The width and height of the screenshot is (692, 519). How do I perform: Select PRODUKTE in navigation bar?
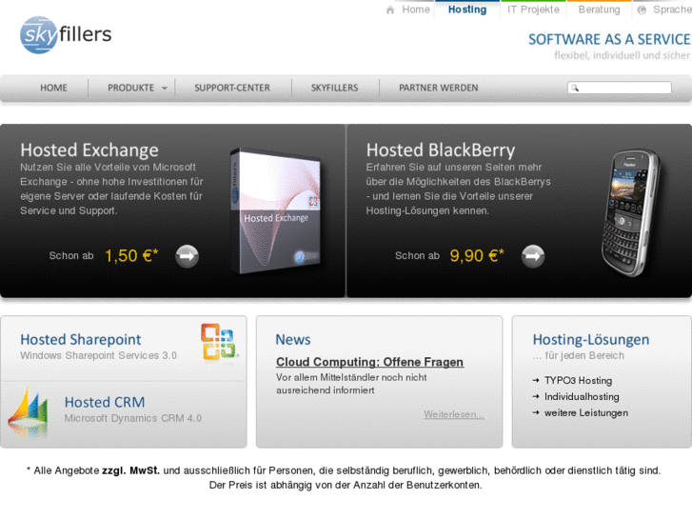131,88
